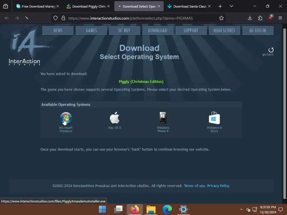The height and width of the screenshot is (215, 287).
Task: Open the browser downloads panel
Action: point(250,18)
